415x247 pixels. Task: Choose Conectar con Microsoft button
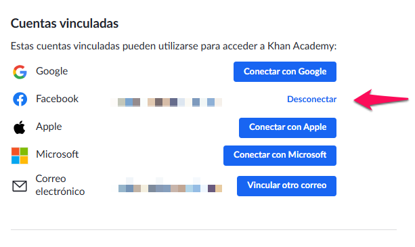[280, 156]
